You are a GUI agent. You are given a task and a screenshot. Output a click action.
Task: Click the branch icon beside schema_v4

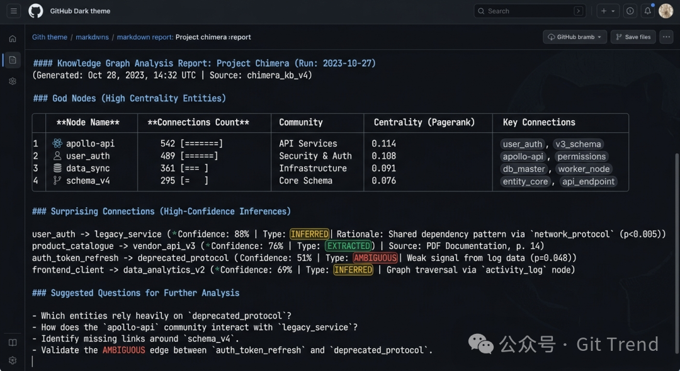57,181
